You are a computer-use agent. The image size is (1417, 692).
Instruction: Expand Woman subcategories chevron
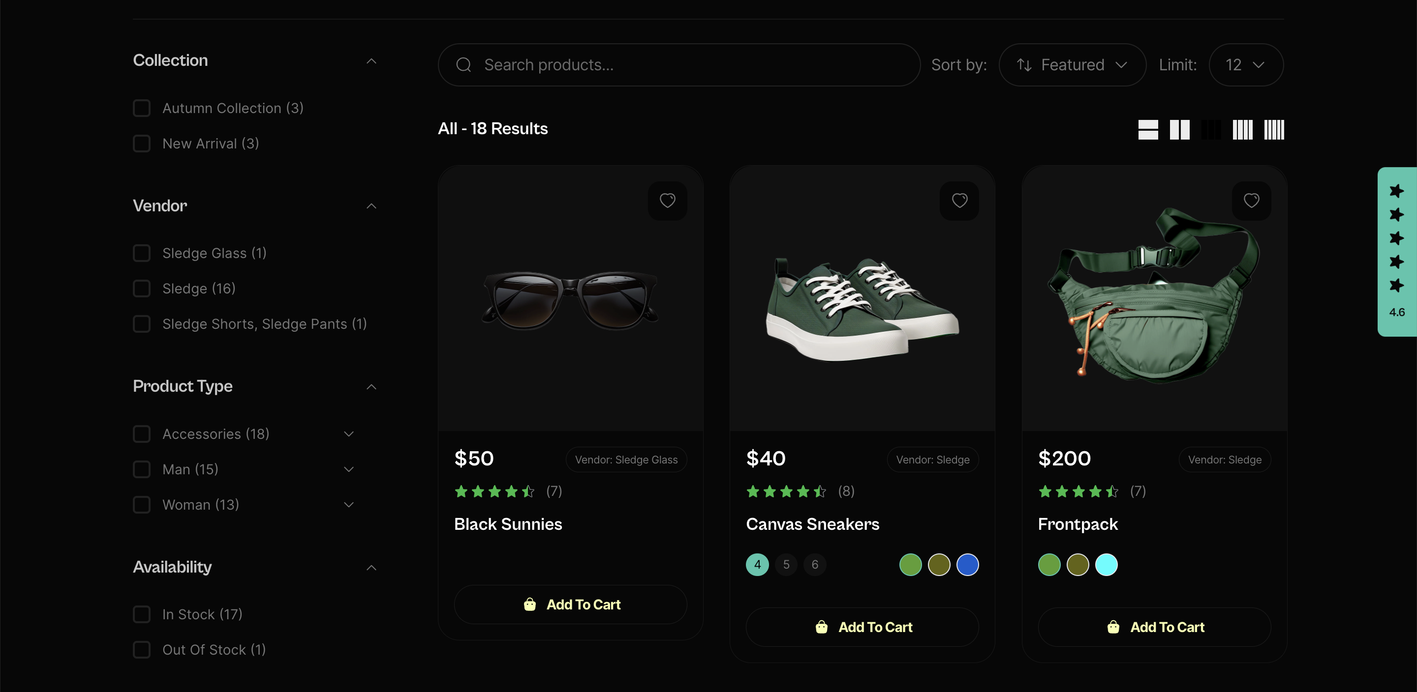tap(349, 505)
